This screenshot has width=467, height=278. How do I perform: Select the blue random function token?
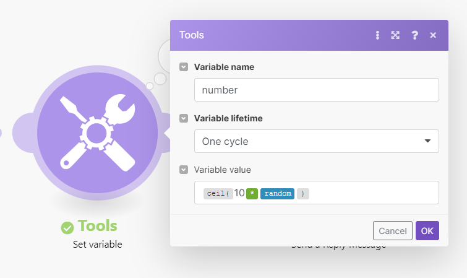[x=278, y=194]
